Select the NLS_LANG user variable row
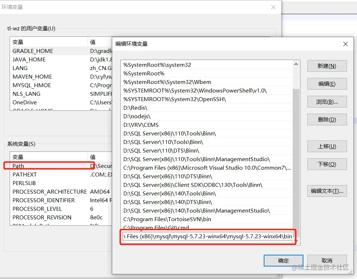The image size is (357, 279). pos(61,94)
